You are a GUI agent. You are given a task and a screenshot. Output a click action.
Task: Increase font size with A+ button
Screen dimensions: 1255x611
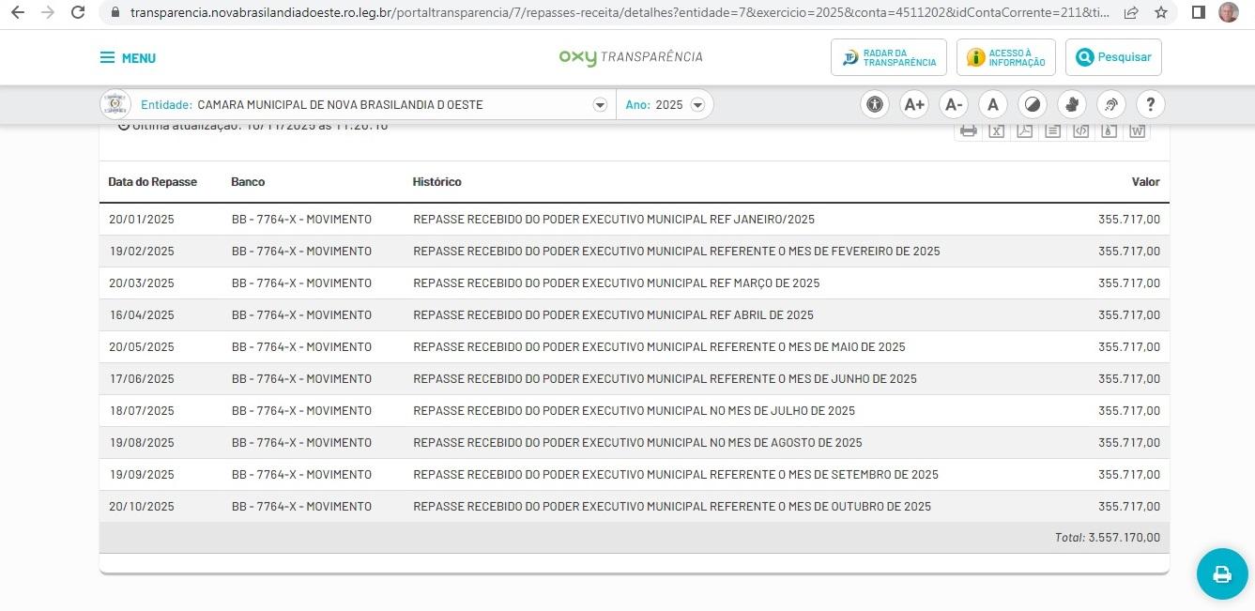pyautogui.click(x=914, y=104)
